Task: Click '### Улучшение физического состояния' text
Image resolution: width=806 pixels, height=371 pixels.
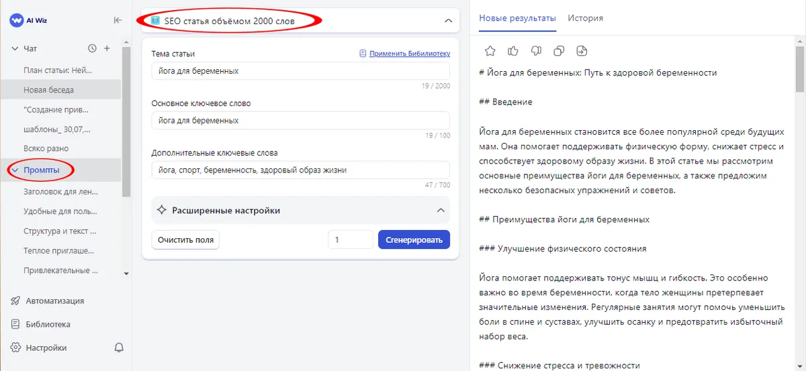Action: click(x=563, y=248)
